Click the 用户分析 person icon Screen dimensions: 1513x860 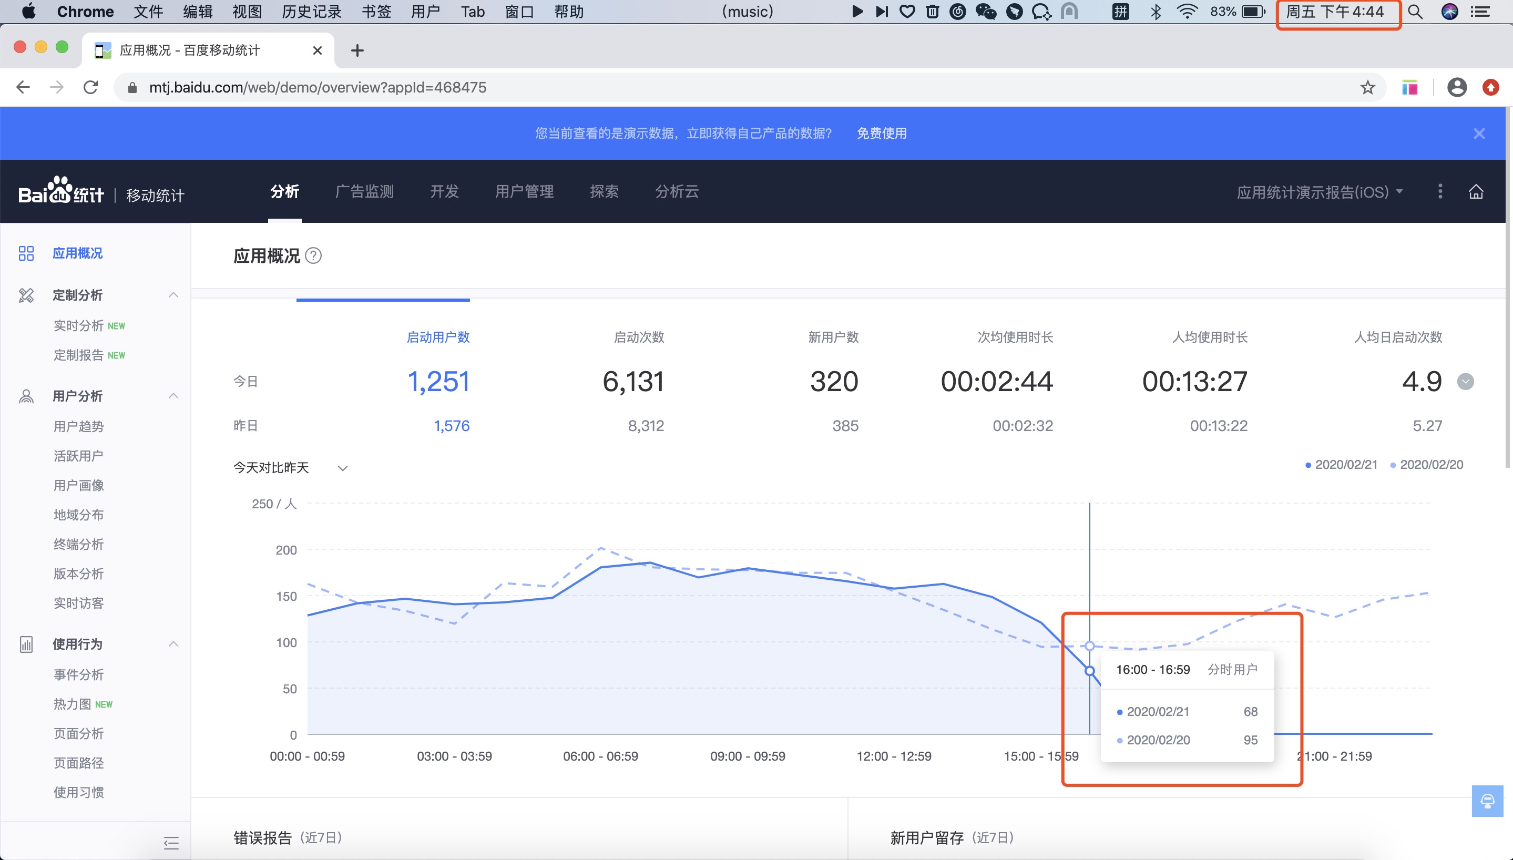click(26, 396)
